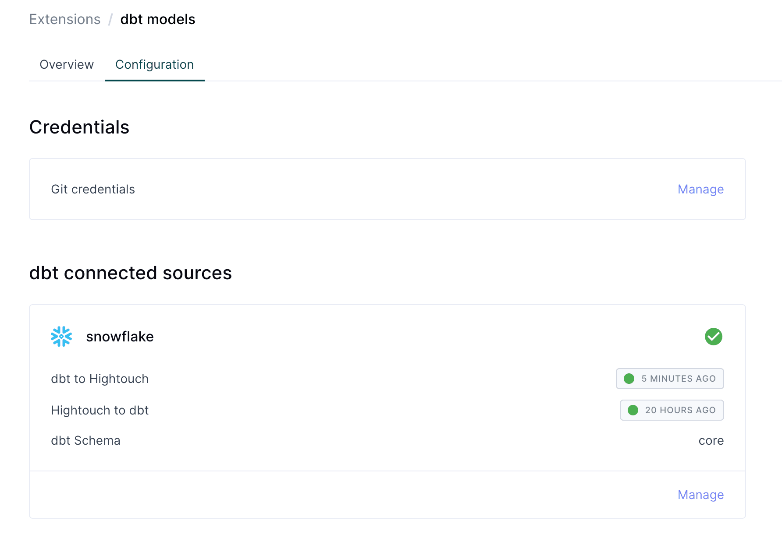Click the Git credentials label

[x=93, y=189]
